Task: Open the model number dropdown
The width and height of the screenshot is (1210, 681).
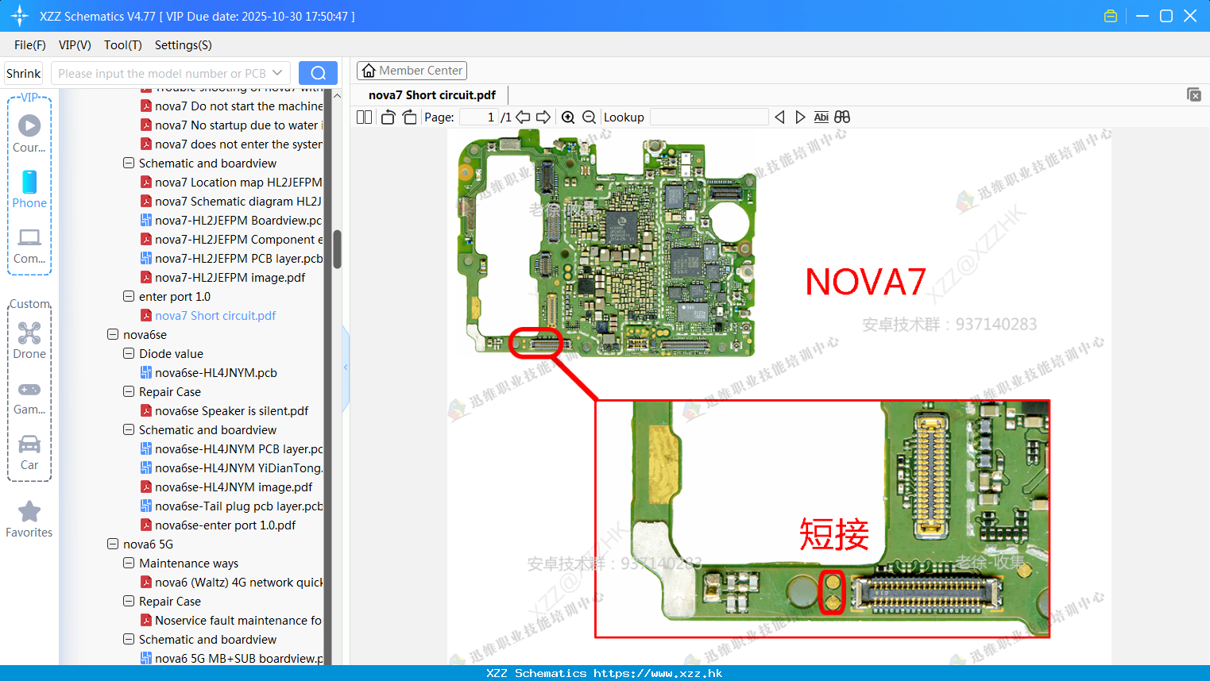Action: click(277, 73)
